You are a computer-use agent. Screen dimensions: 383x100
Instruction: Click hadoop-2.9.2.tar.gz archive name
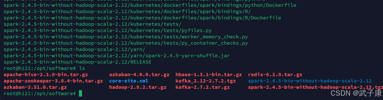(138, 87)
